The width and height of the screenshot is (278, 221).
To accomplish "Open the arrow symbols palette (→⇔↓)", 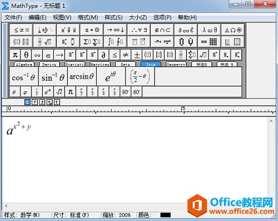I will [x=115, y=30].
